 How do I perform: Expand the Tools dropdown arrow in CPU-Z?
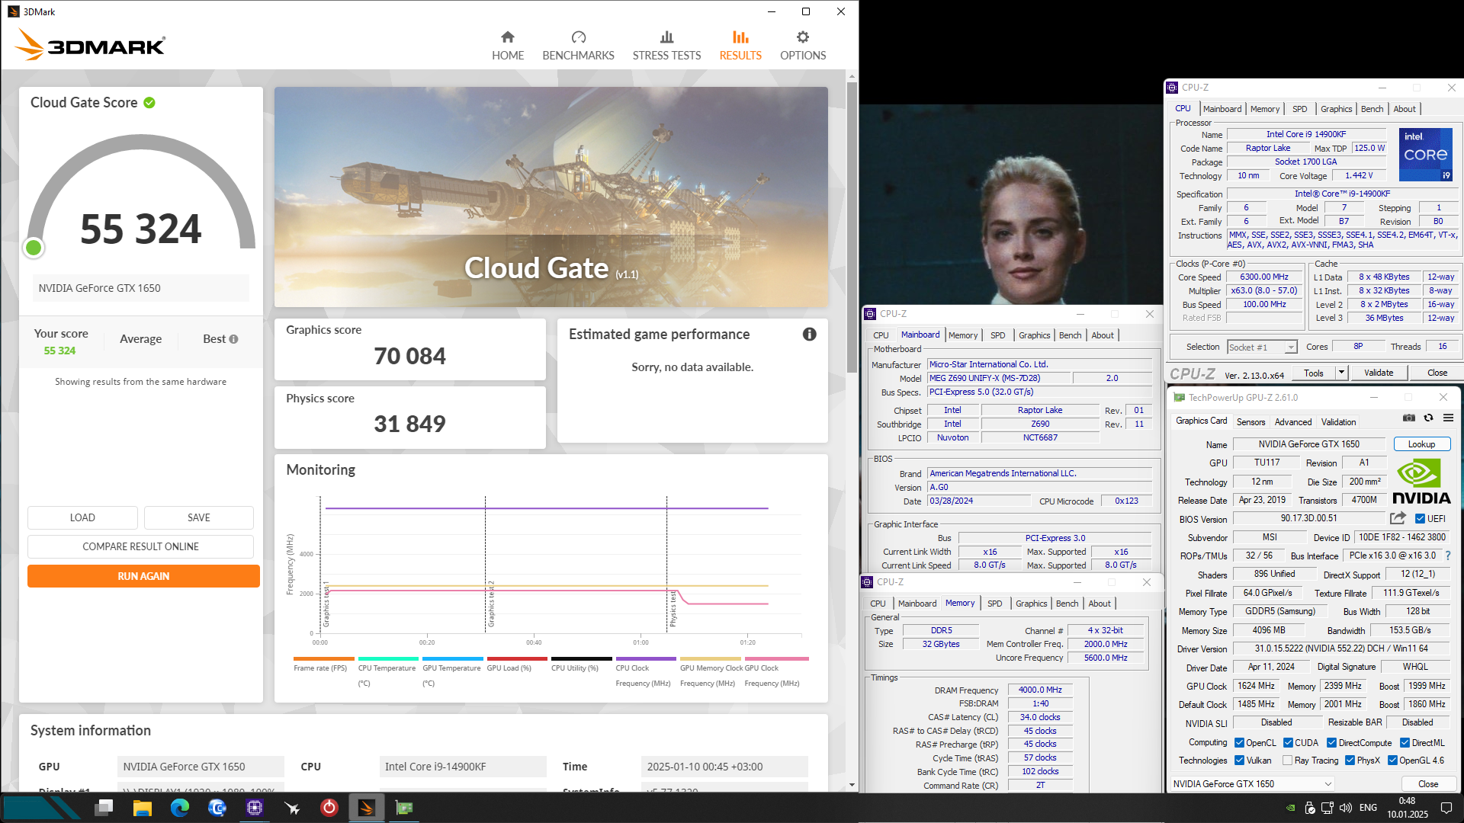(x=1341, y=373)
